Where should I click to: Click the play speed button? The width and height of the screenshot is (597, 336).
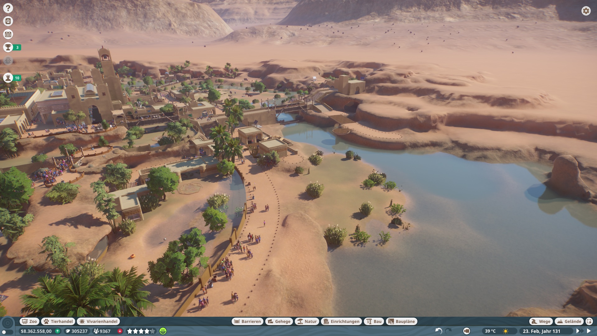click(x=589, y=331)
